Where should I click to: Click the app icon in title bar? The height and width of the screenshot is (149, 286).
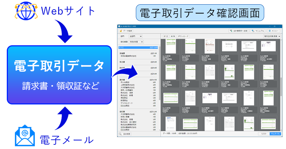click(119, 26)
